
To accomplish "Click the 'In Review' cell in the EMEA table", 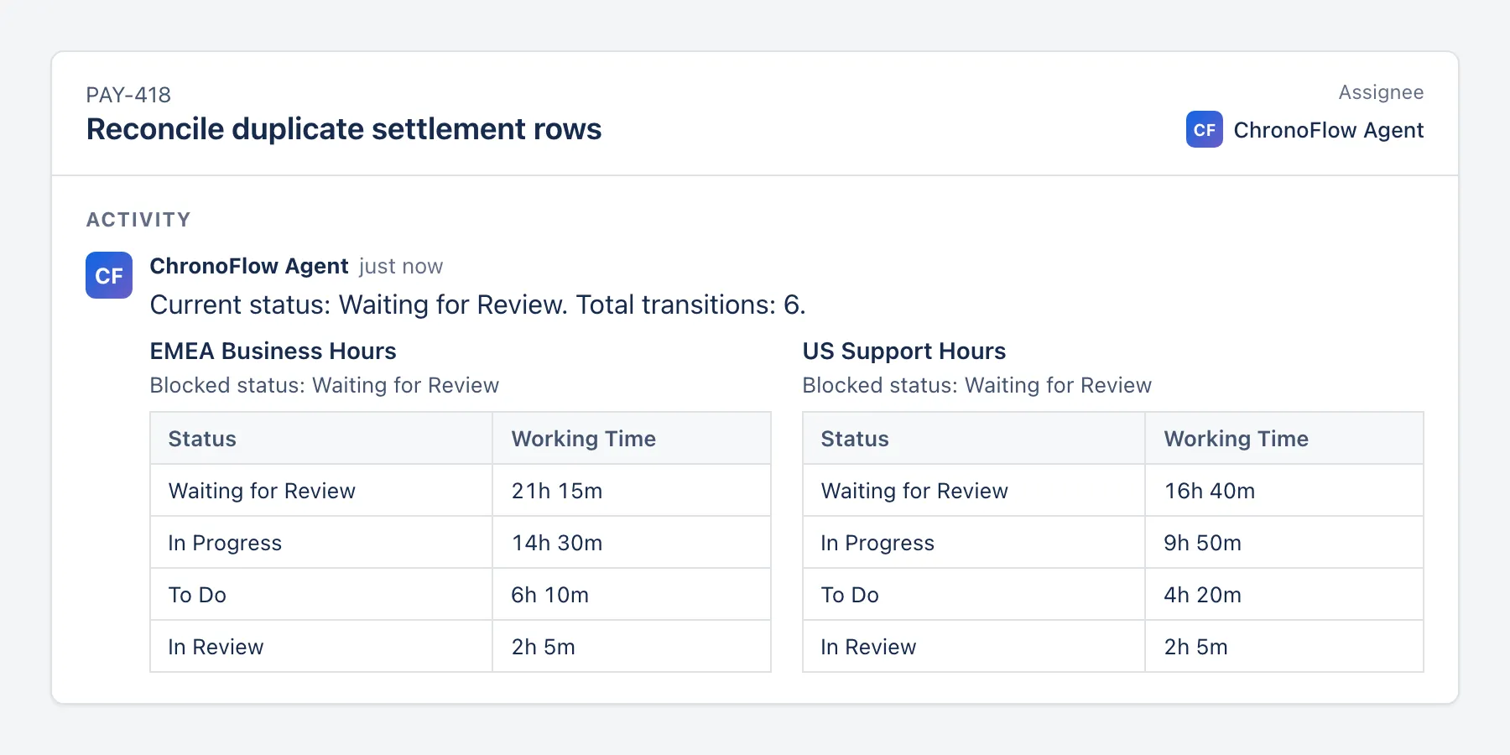I will click(321, 647).
